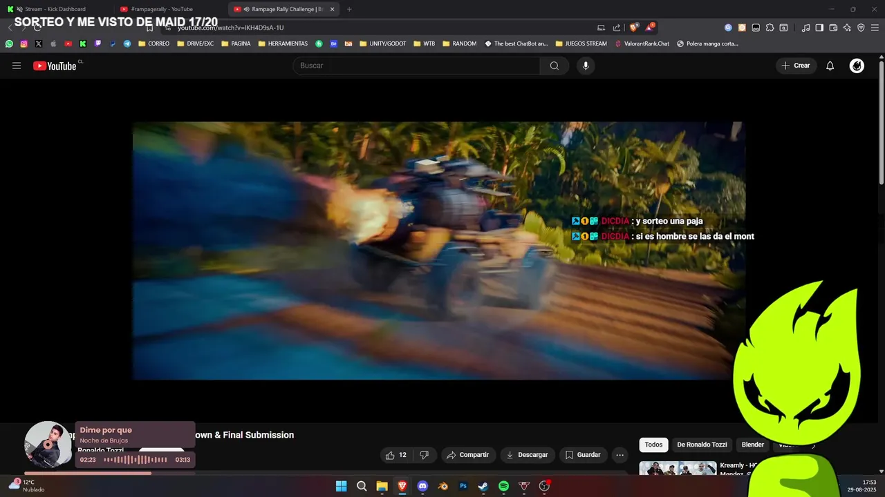Open the Brave wallet icon
The width and height of the screenshot is (885, 497).
(833, 28)
